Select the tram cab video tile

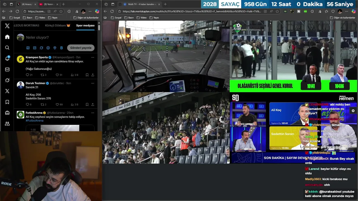click(x=166, y=56)
